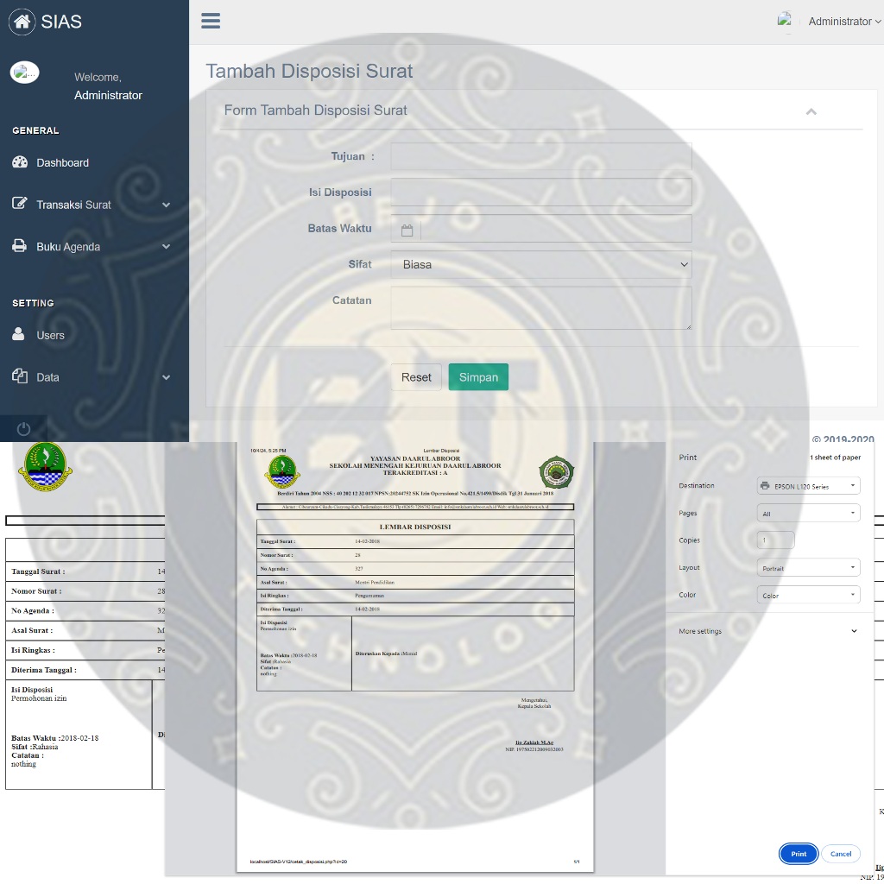Viewport: 884px width, 884px height.
Task: Click the power logout icon
Action: point(23,429)
